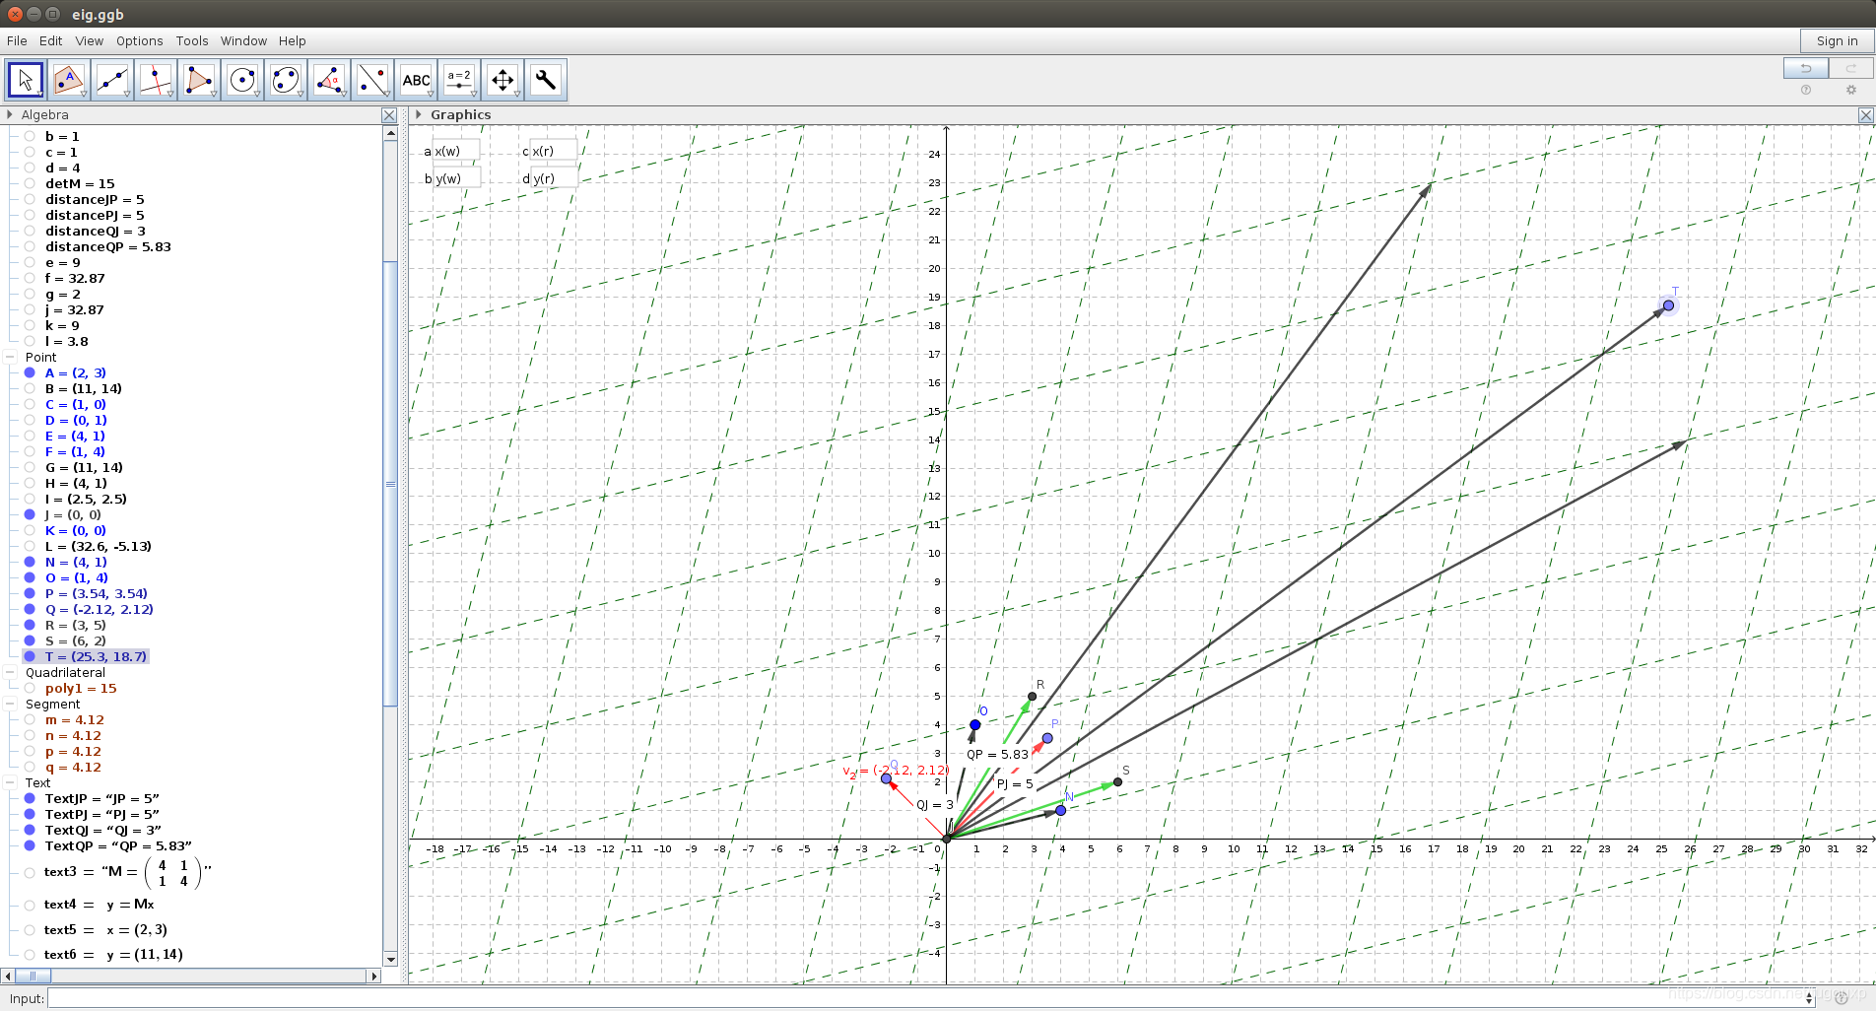Select the Angle tool
Image resolution: width=1876 pixels, height=1011 pixels.
pyautogui.click(x=329, y=80)
